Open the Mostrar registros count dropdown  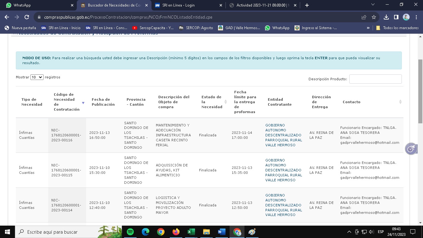click(37, 77)
